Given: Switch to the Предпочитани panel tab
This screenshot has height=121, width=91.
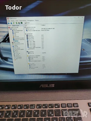Looking at the screenshot, I should (x=16, y=25).
